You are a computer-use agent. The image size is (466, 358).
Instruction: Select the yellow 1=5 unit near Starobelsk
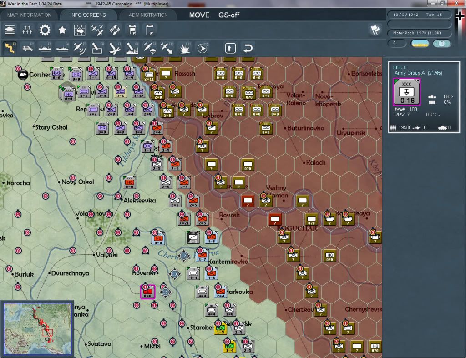[x=220, y=328]
